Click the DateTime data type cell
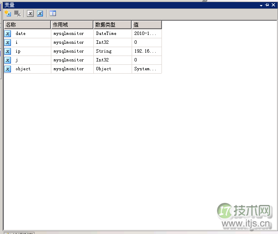Viewport: 278px width, 234px height. [x=106, y=33]
